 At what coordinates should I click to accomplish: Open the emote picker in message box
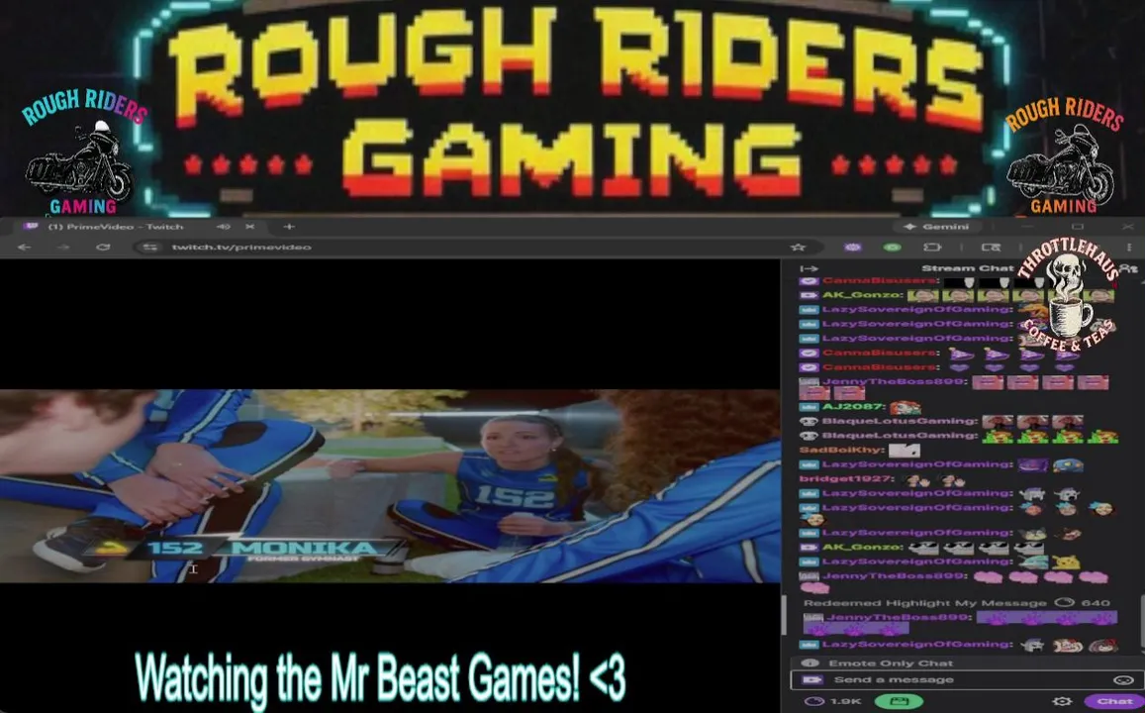(1123, 679)
